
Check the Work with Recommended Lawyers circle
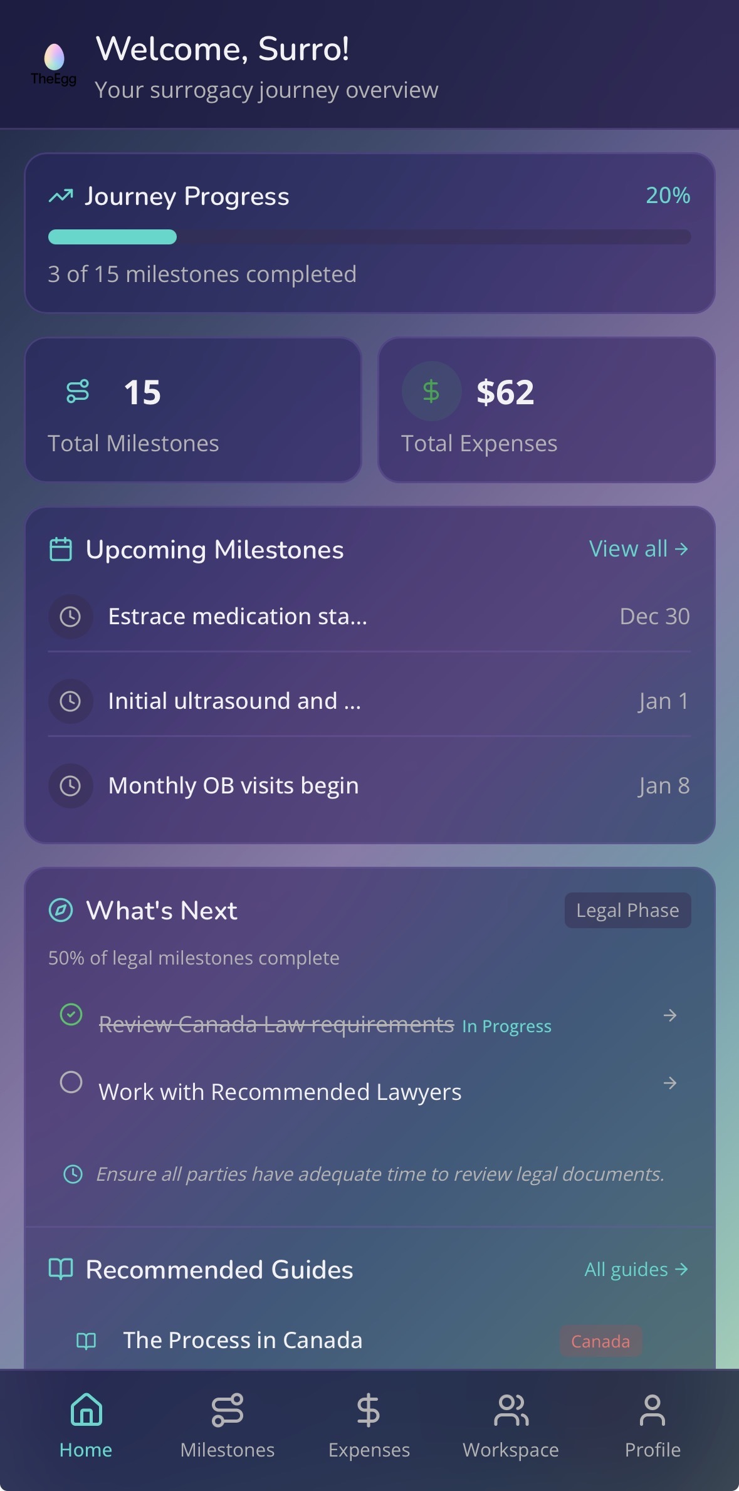(x=71, y=1082)
